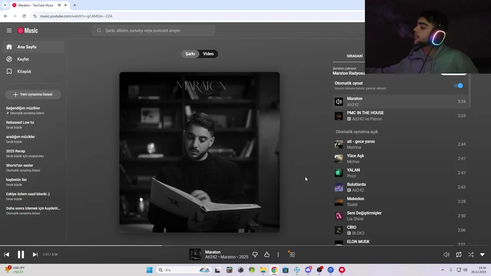Click the volume icon in player bar

pyautogui.click(x=447, y=255)
